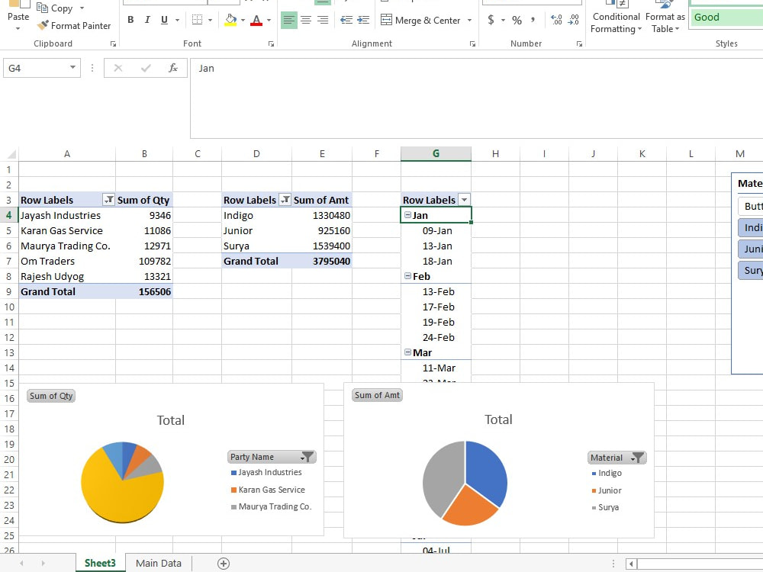Toggle bold formatting
Screen dimensions: 763x572
click(x=130, y=20)
